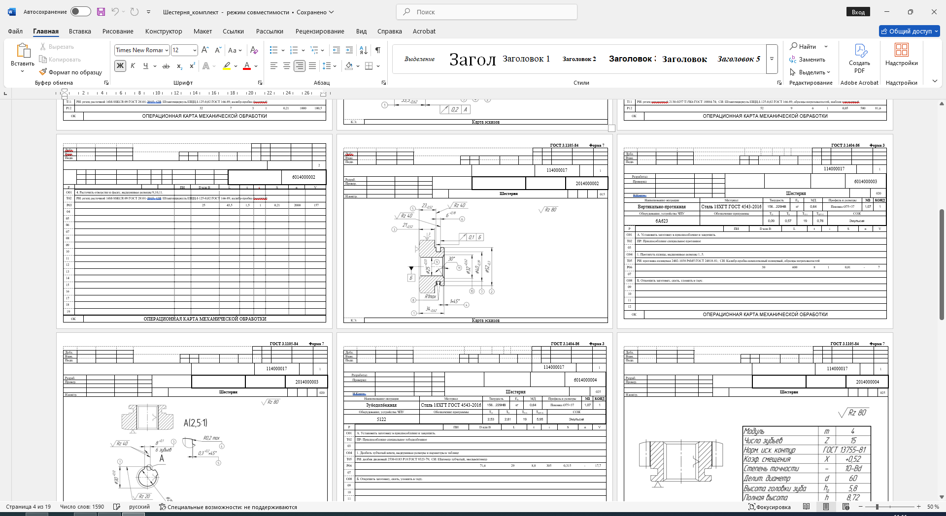This screenshot has width=946, height=516.
Task: Expand the Styles gallery arrow
Action: (772, 59)
